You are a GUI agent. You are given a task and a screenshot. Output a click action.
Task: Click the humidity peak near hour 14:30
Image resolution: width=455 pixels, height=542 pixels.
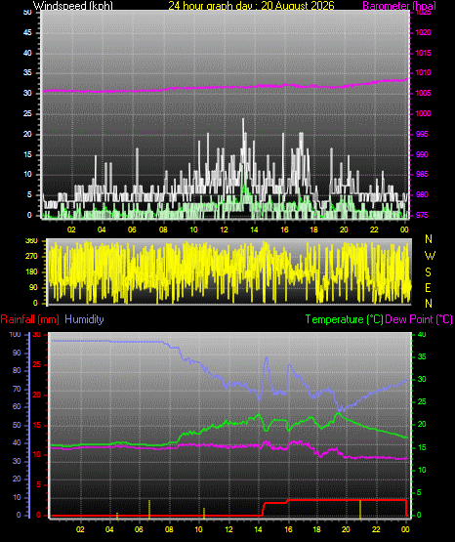pyautogui.click(x=267, y=358)
